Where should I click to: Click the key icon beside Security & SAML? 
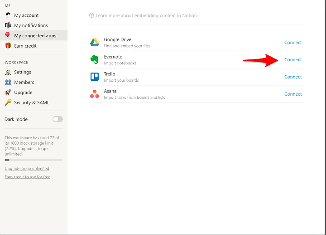(x=8, y=102)
